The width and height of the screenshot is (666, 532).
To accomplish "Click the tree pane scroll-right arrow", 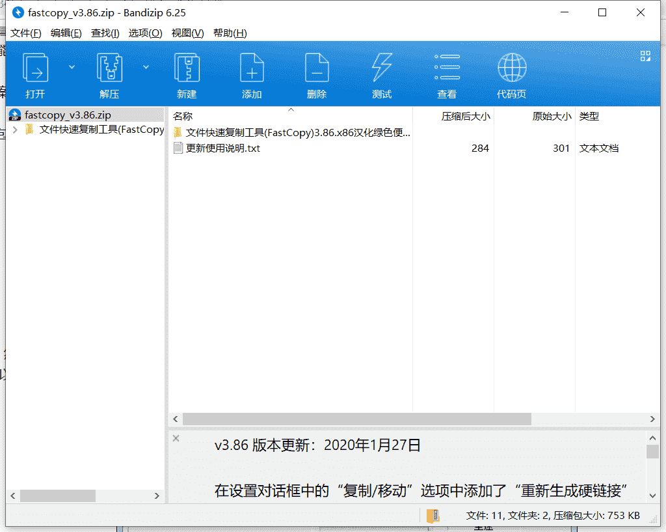I will [157, 496].
